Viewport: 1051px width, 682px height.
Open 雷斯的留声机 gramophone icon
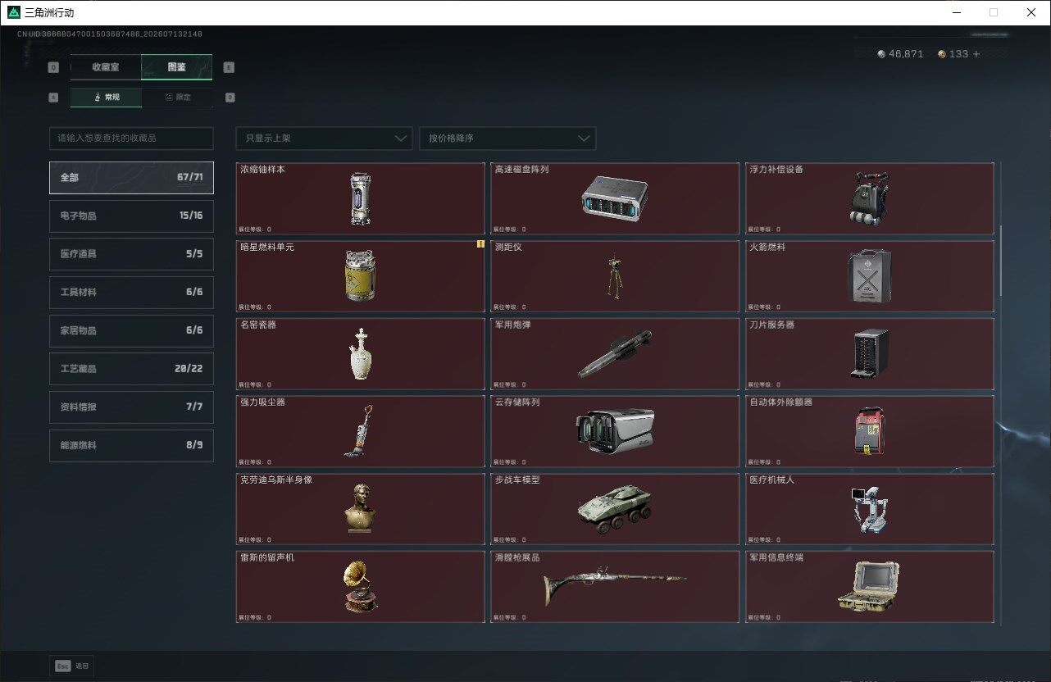(361, 586)
